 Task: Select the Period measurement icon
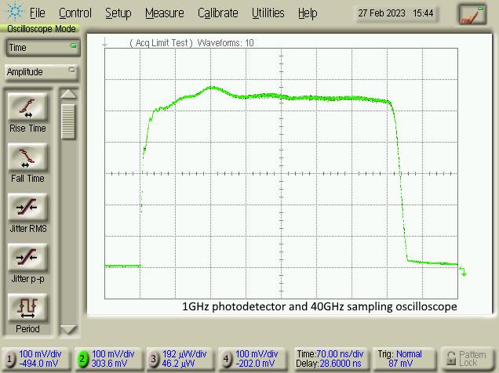[27, 307]
